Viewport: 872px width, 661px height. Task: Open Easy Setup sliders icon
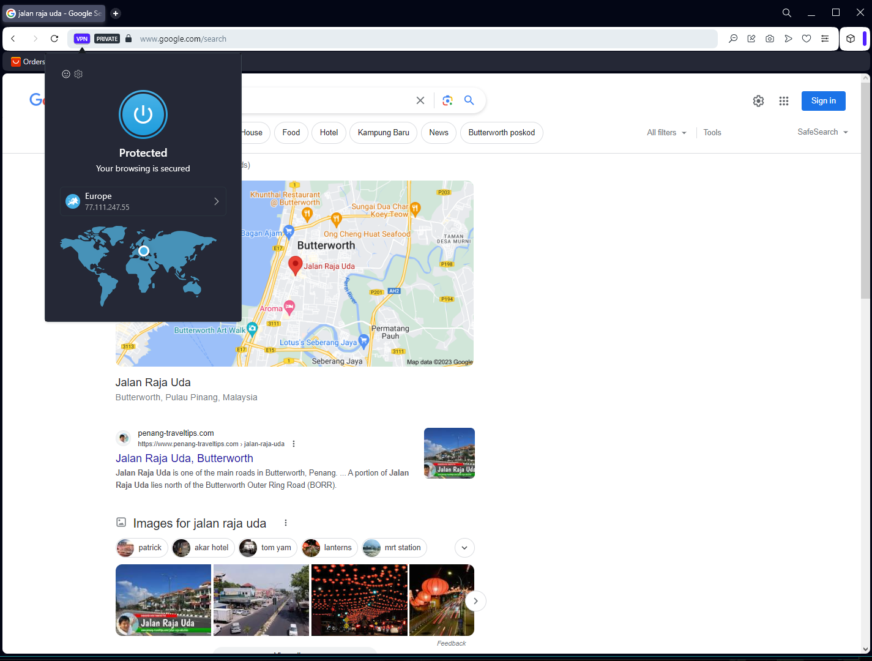coord(825,39)
